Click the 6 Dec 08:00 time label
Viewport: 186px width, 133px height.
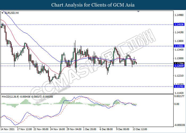[106, 129]
